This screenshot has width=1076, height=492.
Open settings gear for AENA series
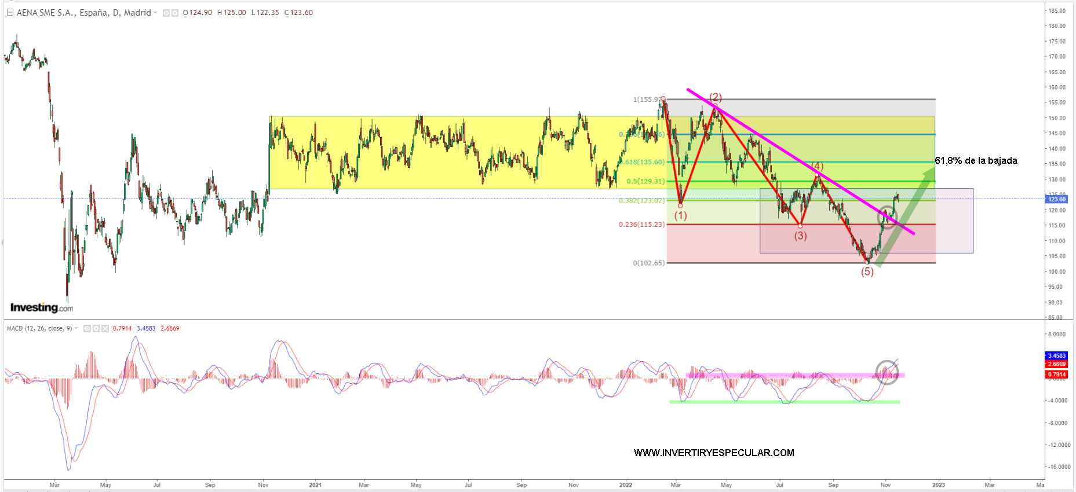pyautogui.click(x=175, y=13)
